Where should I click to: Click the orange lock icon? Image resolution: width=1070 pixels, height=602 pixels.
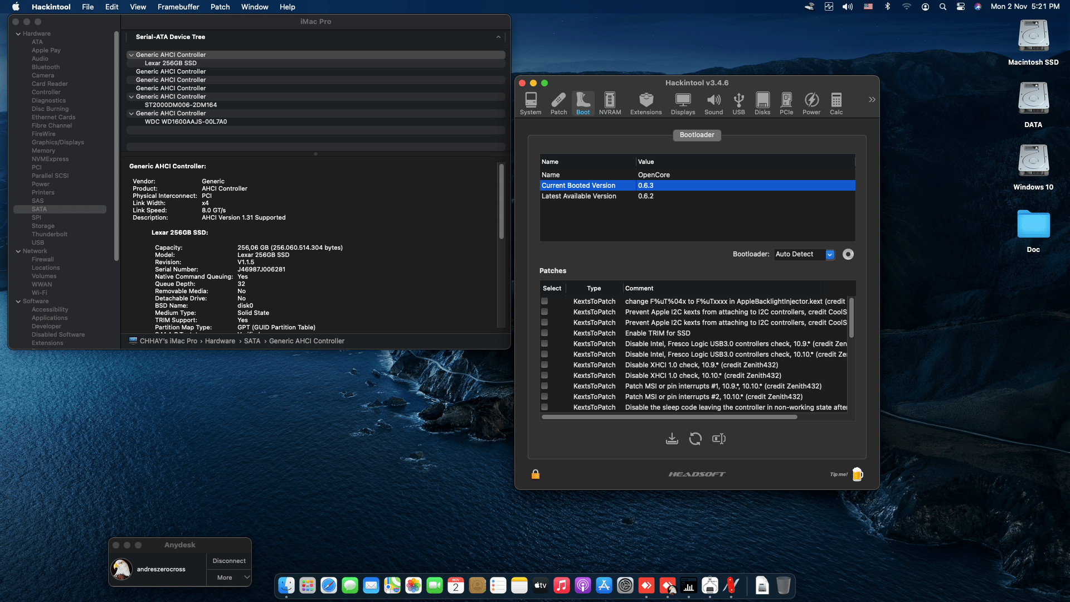pyautogui.click(x=535, y=474)
